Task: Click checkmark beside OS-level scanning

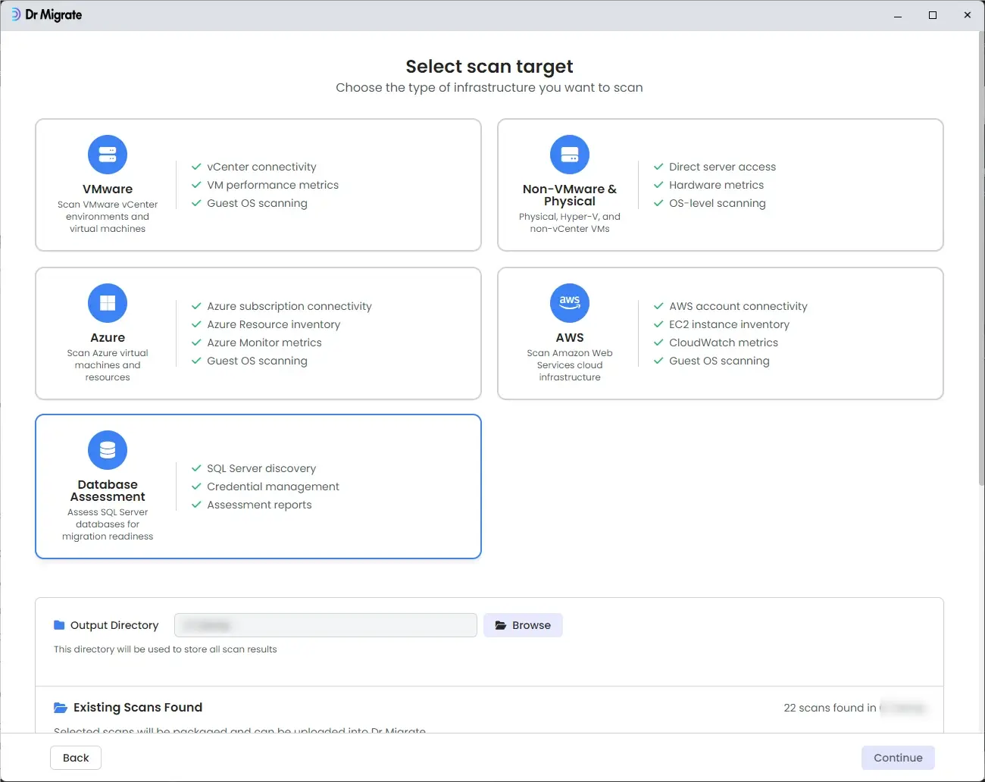Action: [x=658, y=203]
